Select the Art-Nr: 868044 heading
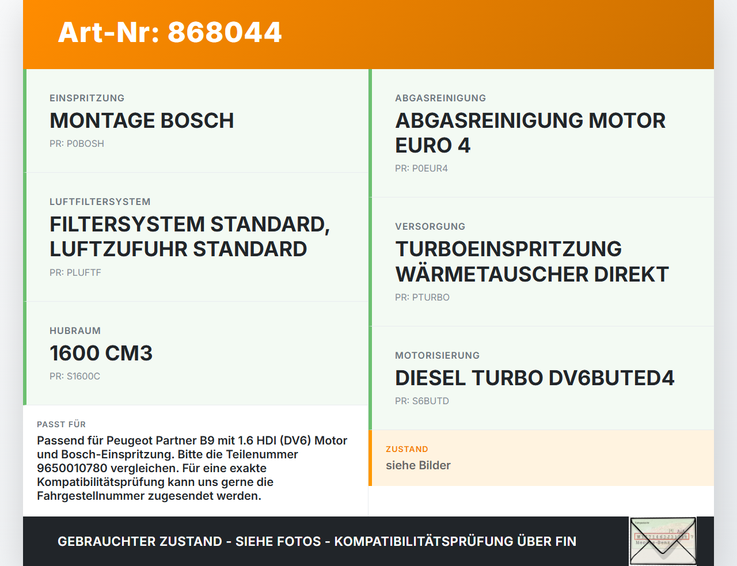 point(170,32)
